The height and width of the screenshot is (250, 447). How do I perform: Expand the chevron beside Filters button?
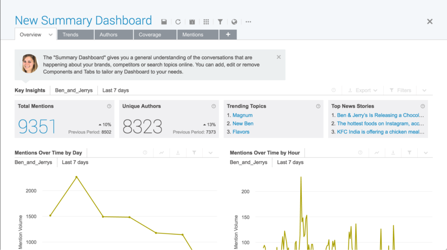coord(424,90)
